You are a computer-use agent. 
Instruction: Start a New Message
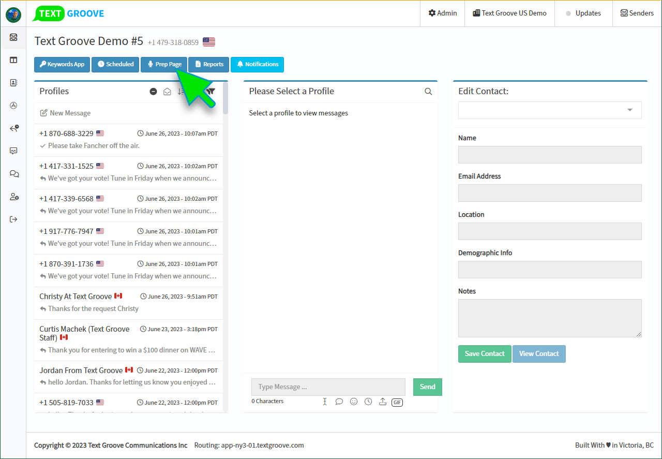pos(65,113)
